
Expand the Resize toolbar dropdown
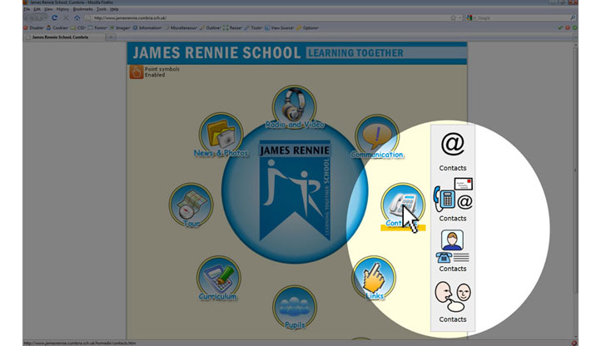tap(232, 28)
